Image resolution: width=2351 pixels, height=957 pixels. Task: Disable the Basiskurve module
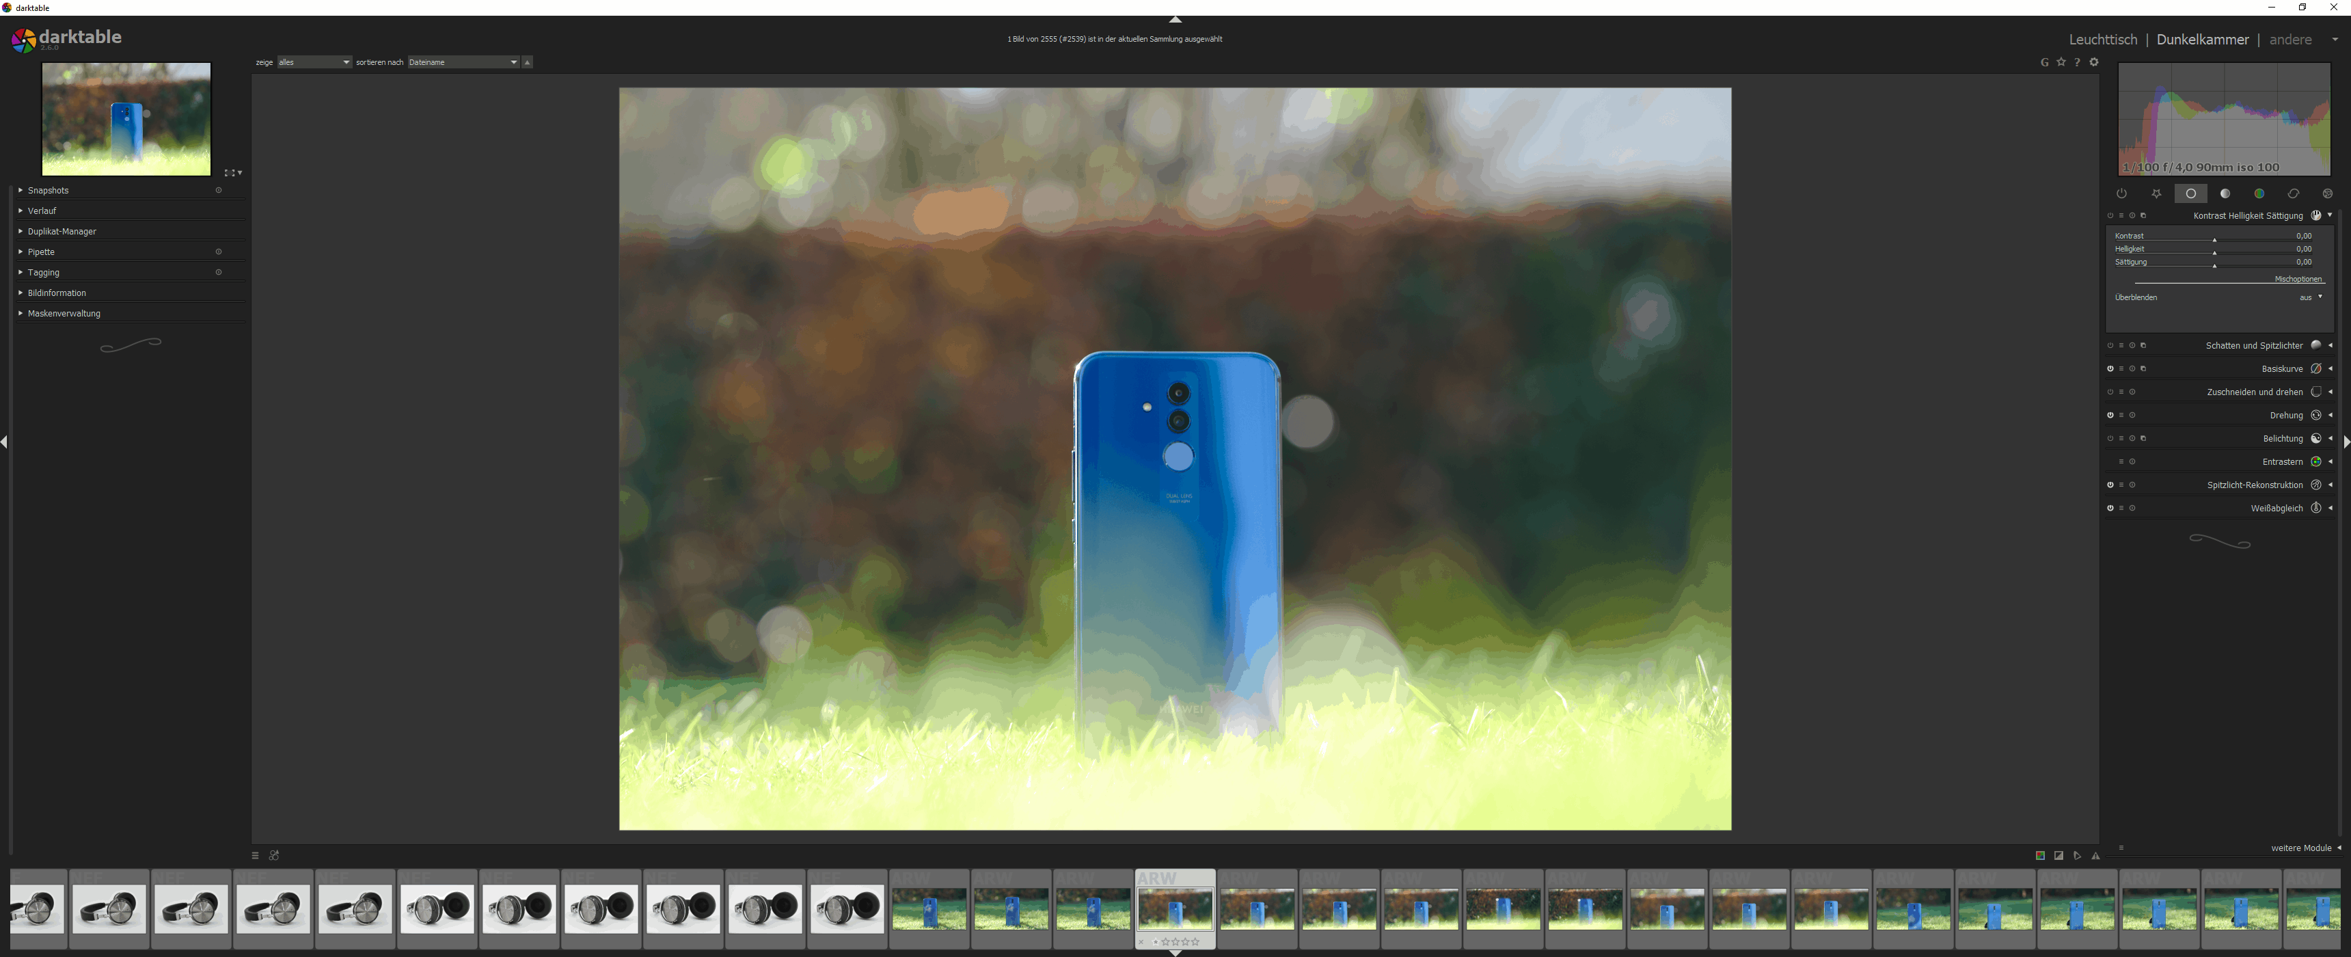click(2110, 369)
